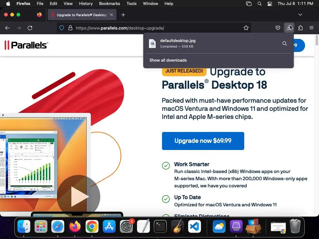
Task: Click the green checkmark beside Work Smarter
Action: click(x=166, y=166)
